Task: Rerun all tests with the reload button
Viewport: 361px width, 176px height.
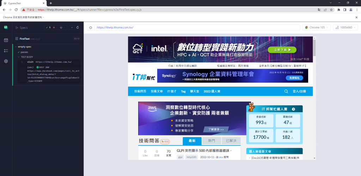Action: (x=78, y=27)
